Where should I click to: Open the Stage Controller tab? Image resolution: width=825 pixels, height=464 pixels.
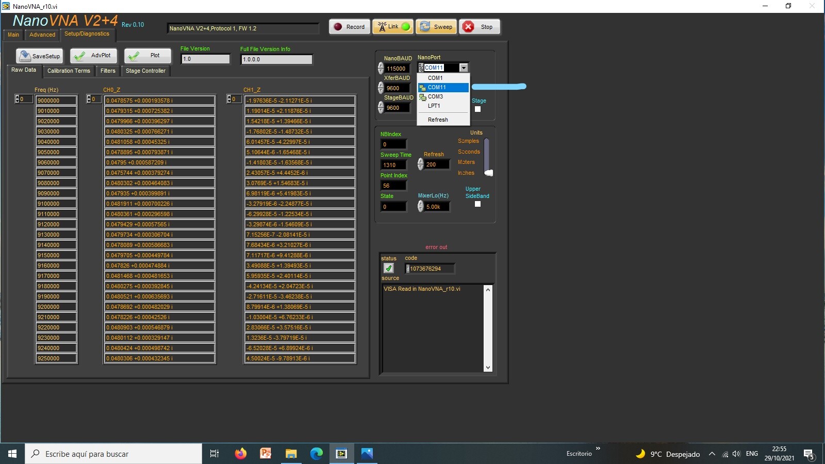coord(145,71)
